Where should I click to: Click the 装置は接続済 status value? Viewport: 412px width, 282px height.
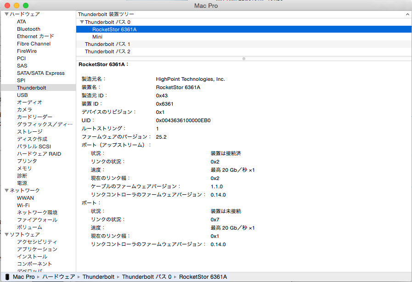click(226, 153)
